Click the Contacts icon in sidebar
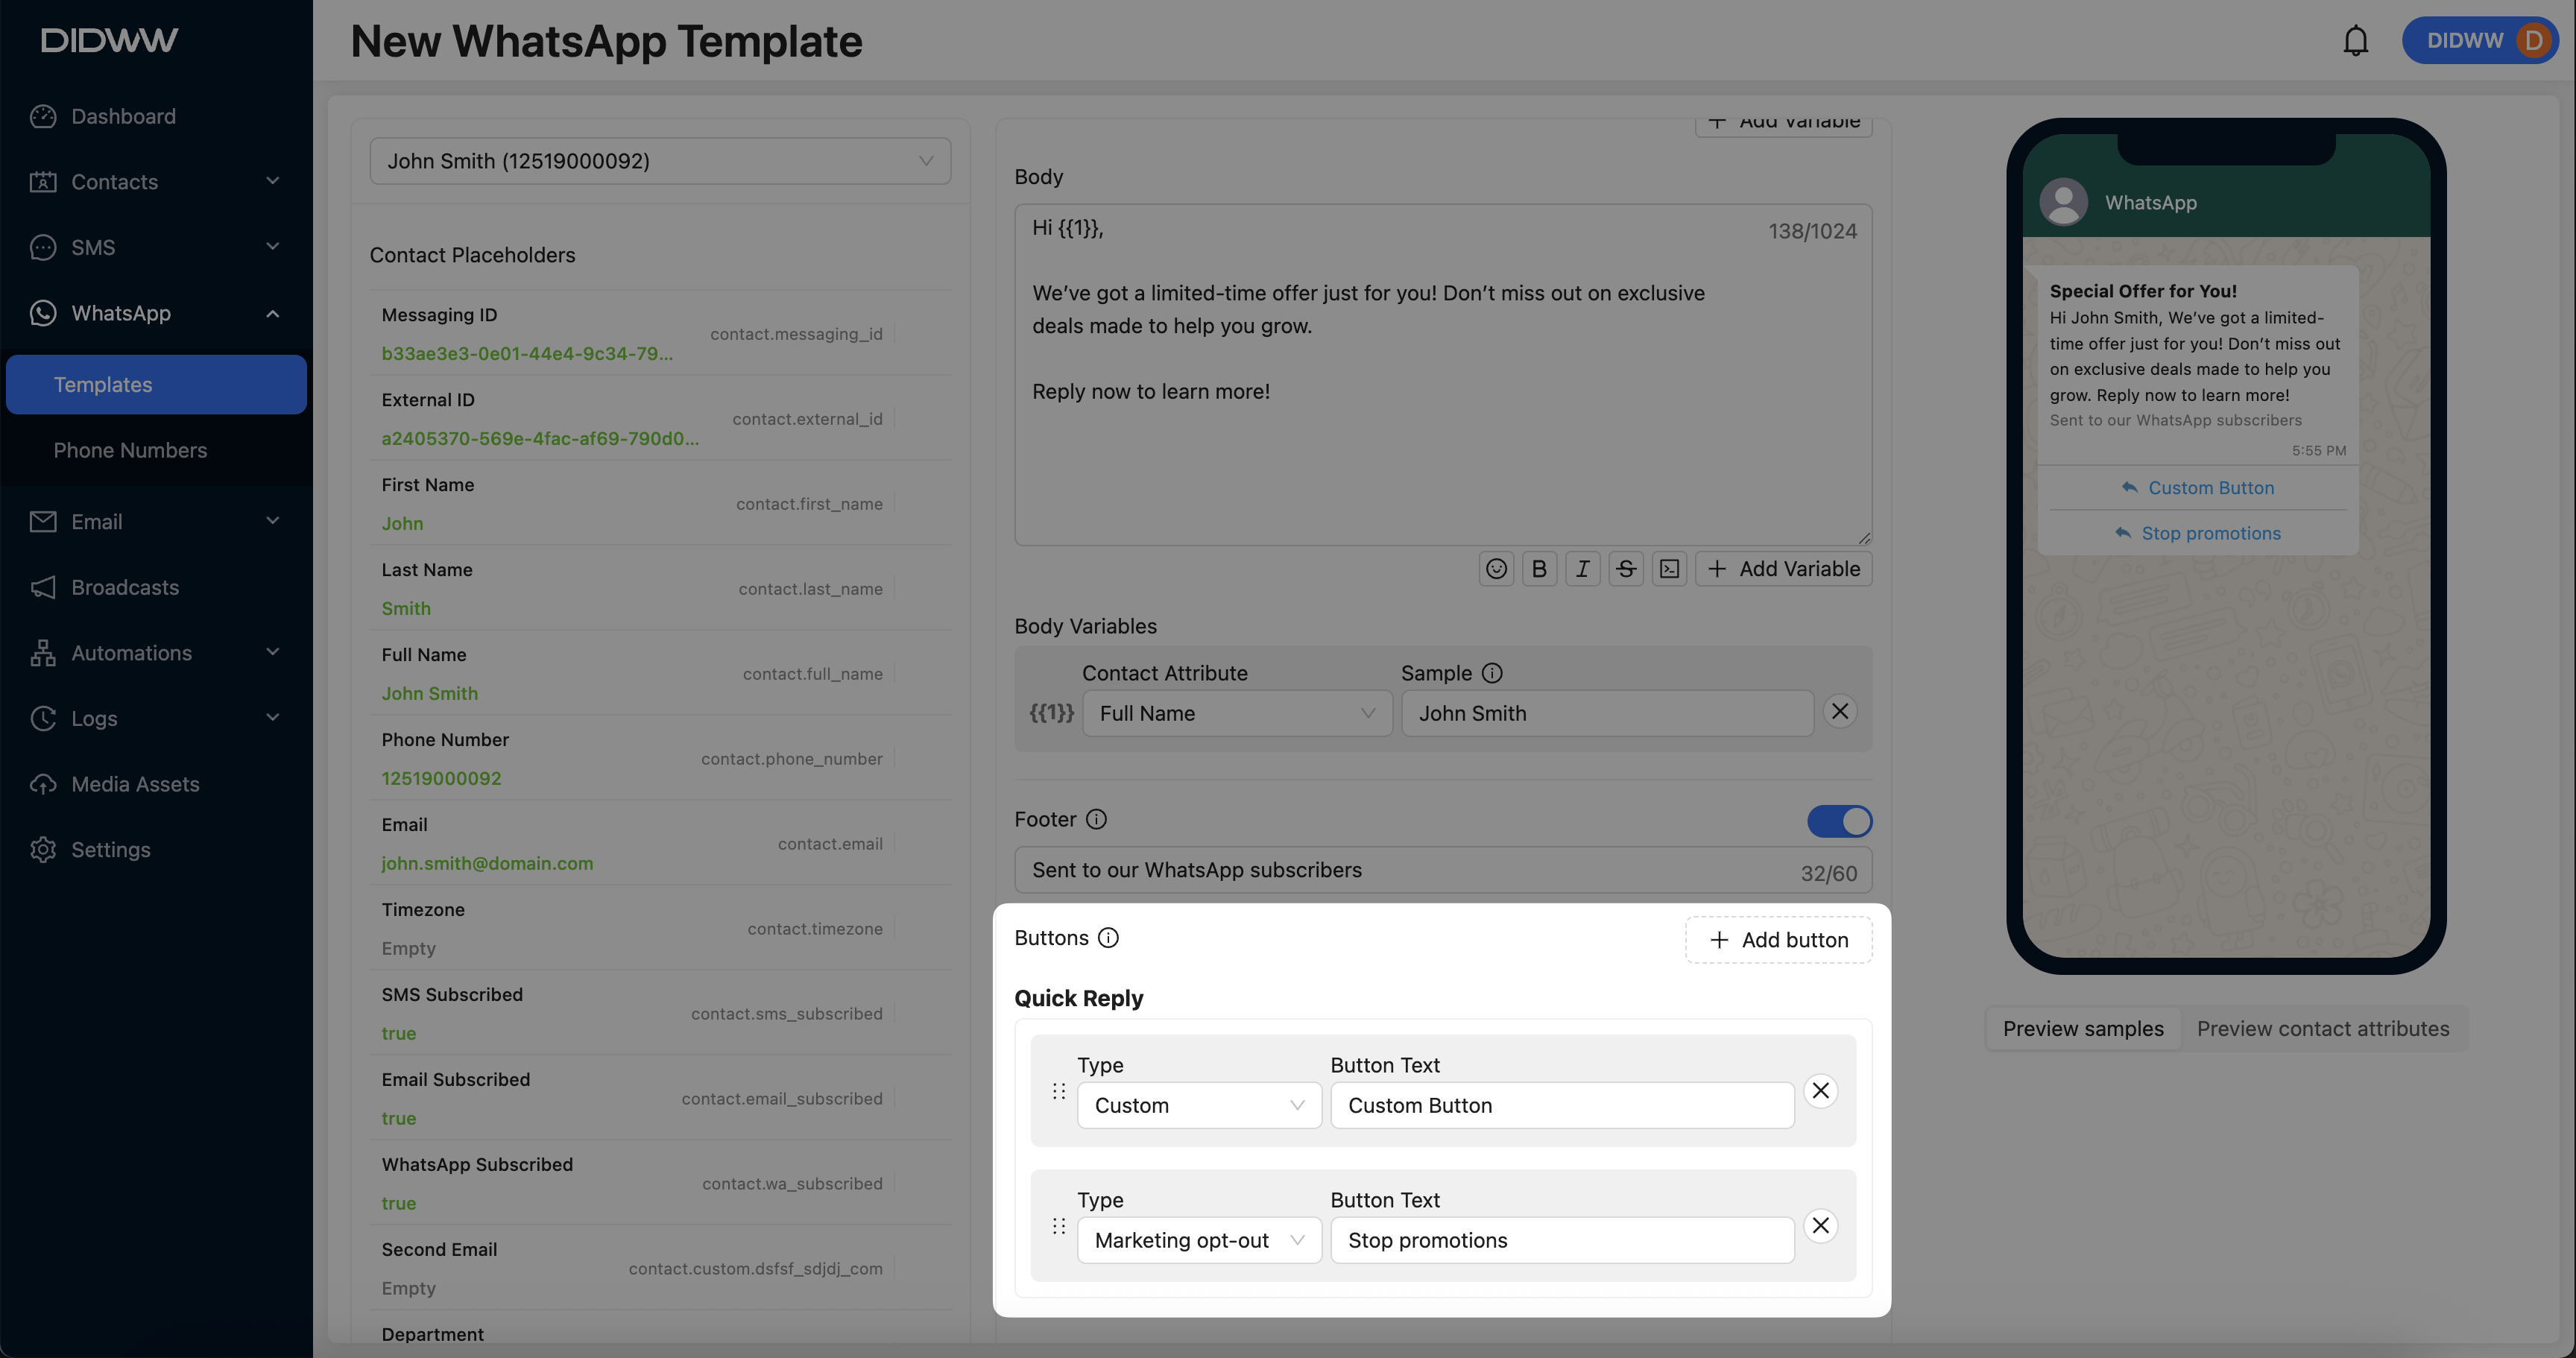Image resolution: width=2576 pixels, height=1358 pixels. click(x=43, y=182)
